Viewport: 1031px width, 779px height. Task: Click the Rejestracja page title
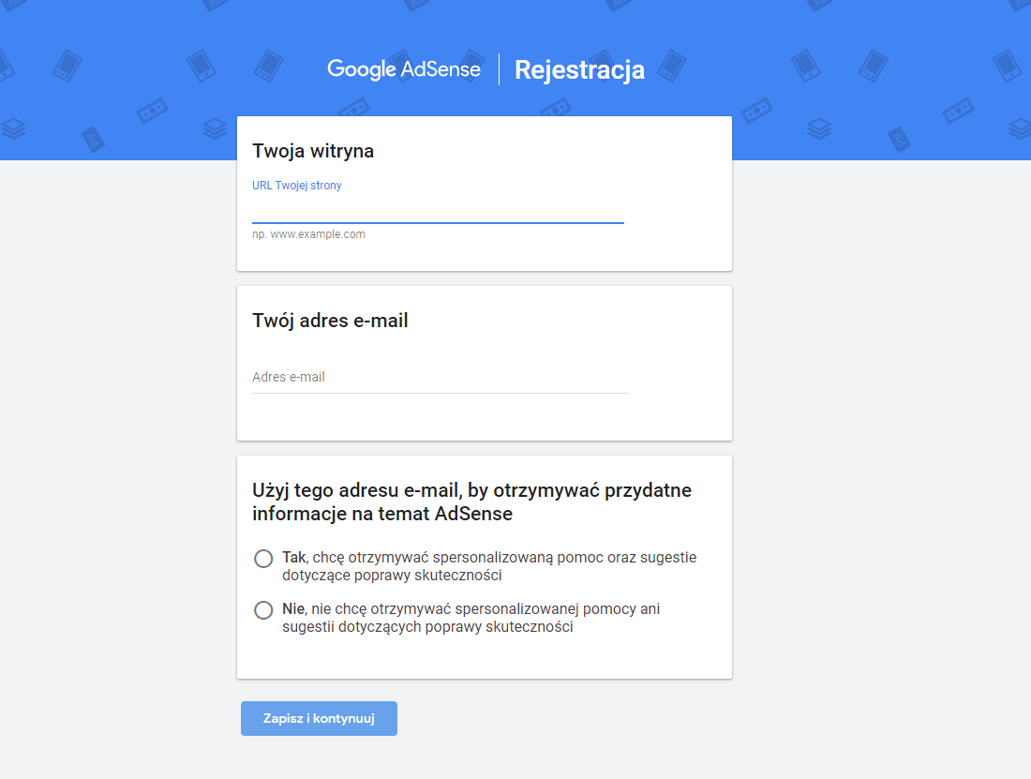pos(579,70)
